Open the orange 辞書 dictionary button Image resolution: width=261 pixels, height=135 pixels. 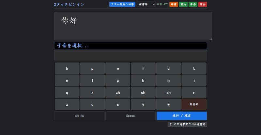pos(174,5)
